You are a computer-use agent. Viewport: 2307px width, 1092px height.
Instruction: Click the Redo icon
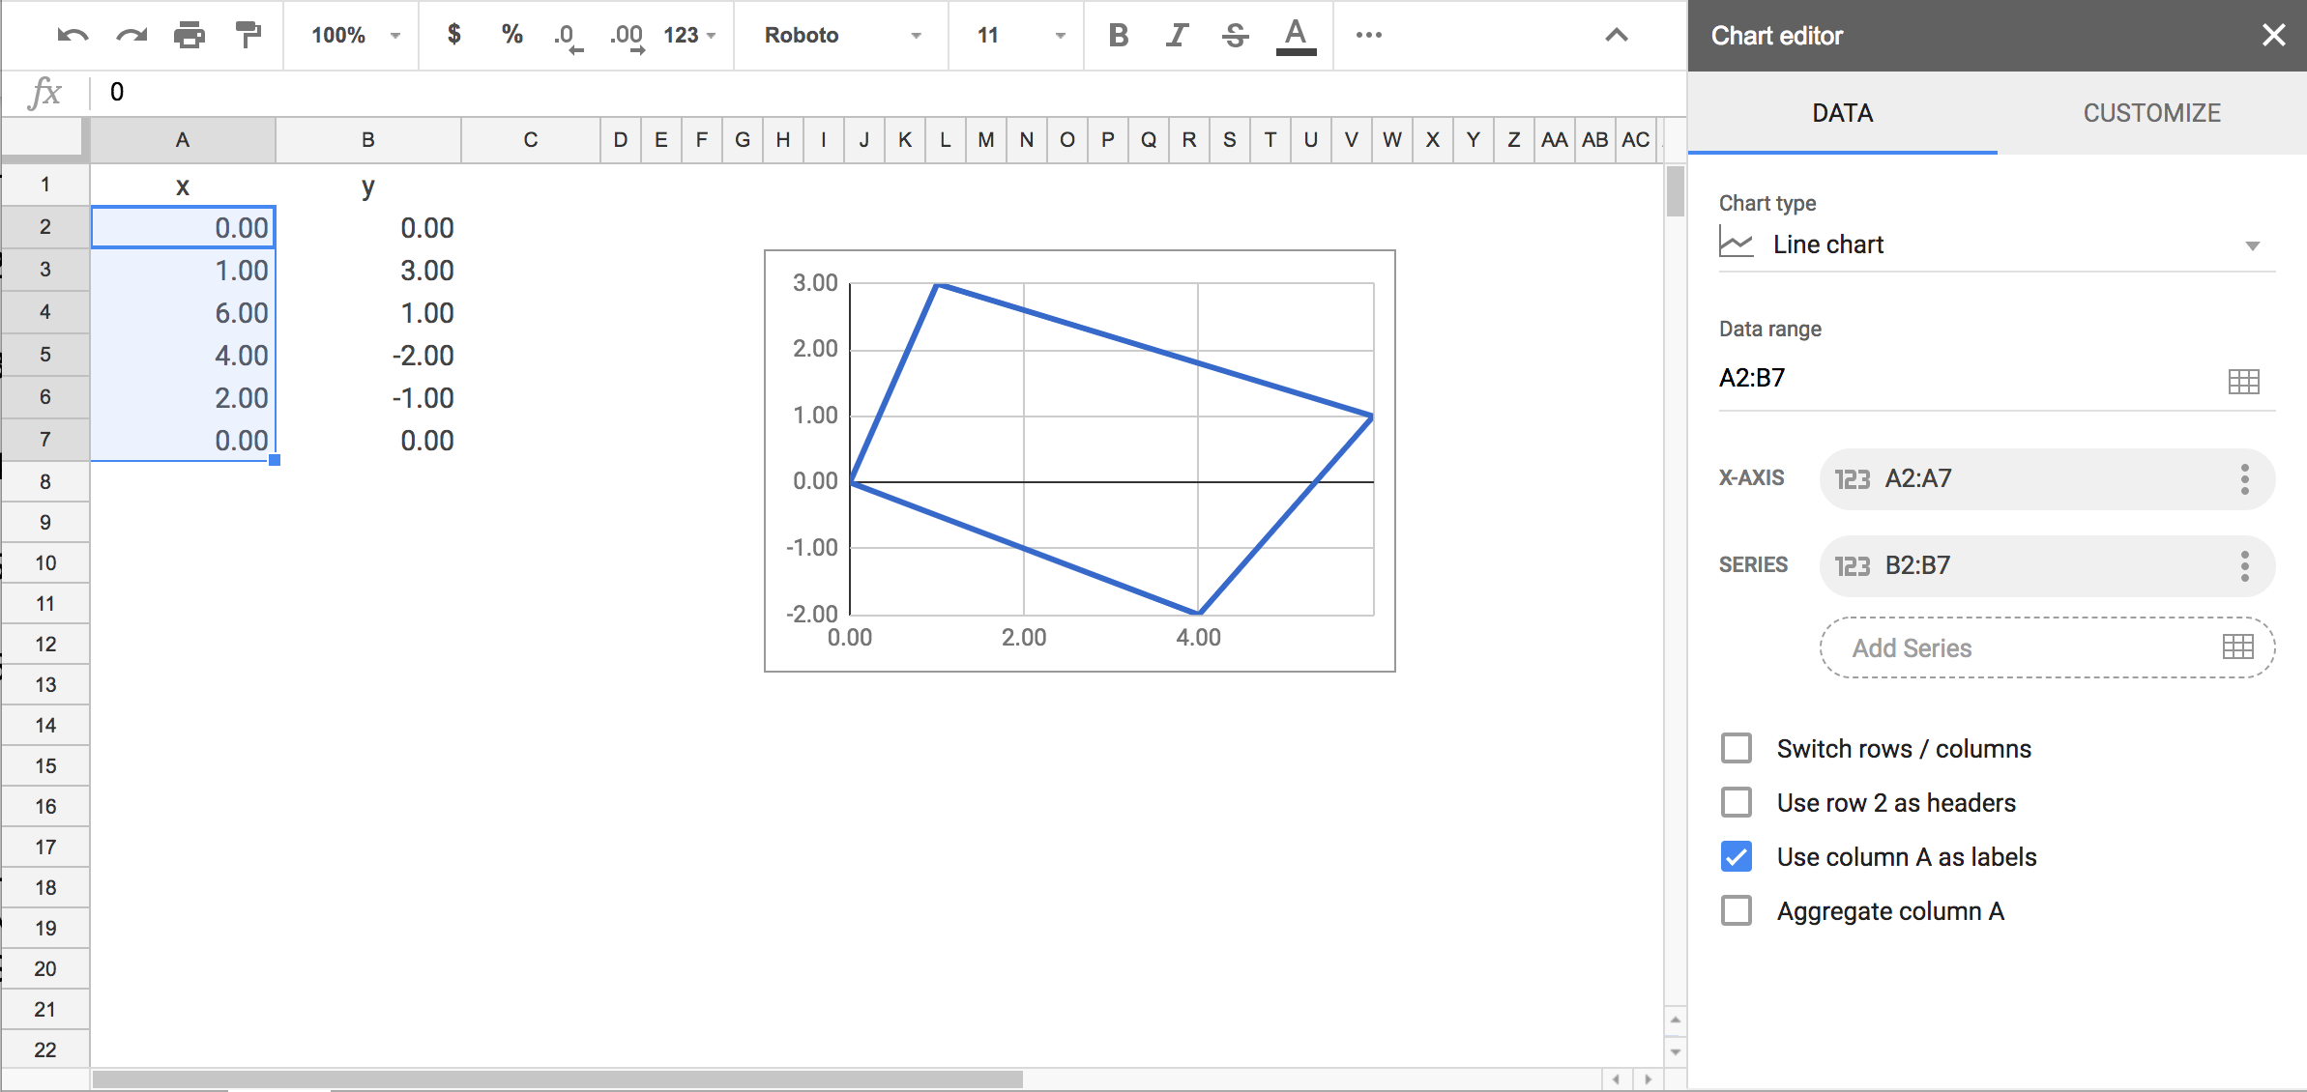pyautogui.click(x=131, y=36)
